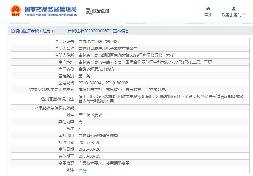Click the document icon before 境内医疗器械
Viewport: 253px width, 176px height.
point(13,31)
